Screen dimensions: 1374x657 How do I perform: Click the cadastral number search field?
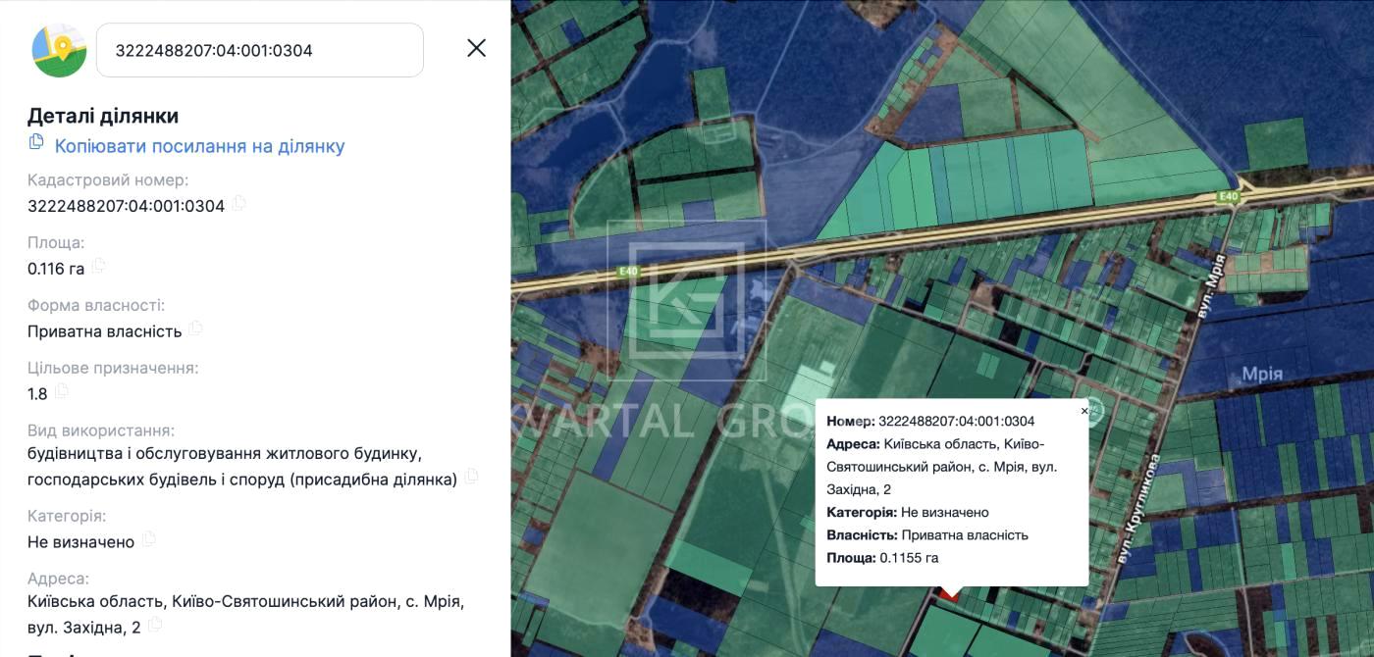click(x=260, y=50)
